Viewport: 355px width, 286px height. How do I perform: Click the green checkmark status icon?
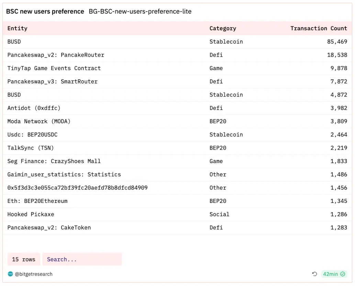pos(343,274)
